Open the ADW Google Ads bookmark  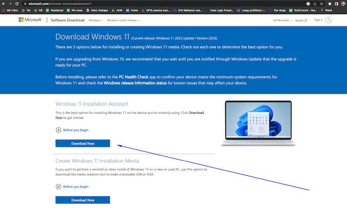click(x=117, y=10)
